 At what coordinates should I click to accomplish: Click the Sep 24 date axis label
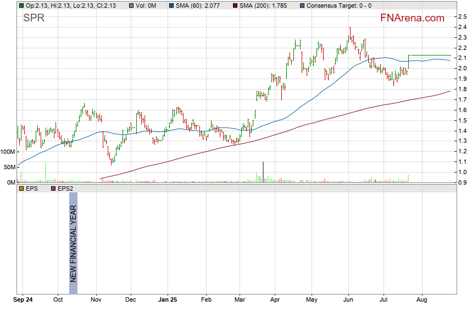point(23,301)
